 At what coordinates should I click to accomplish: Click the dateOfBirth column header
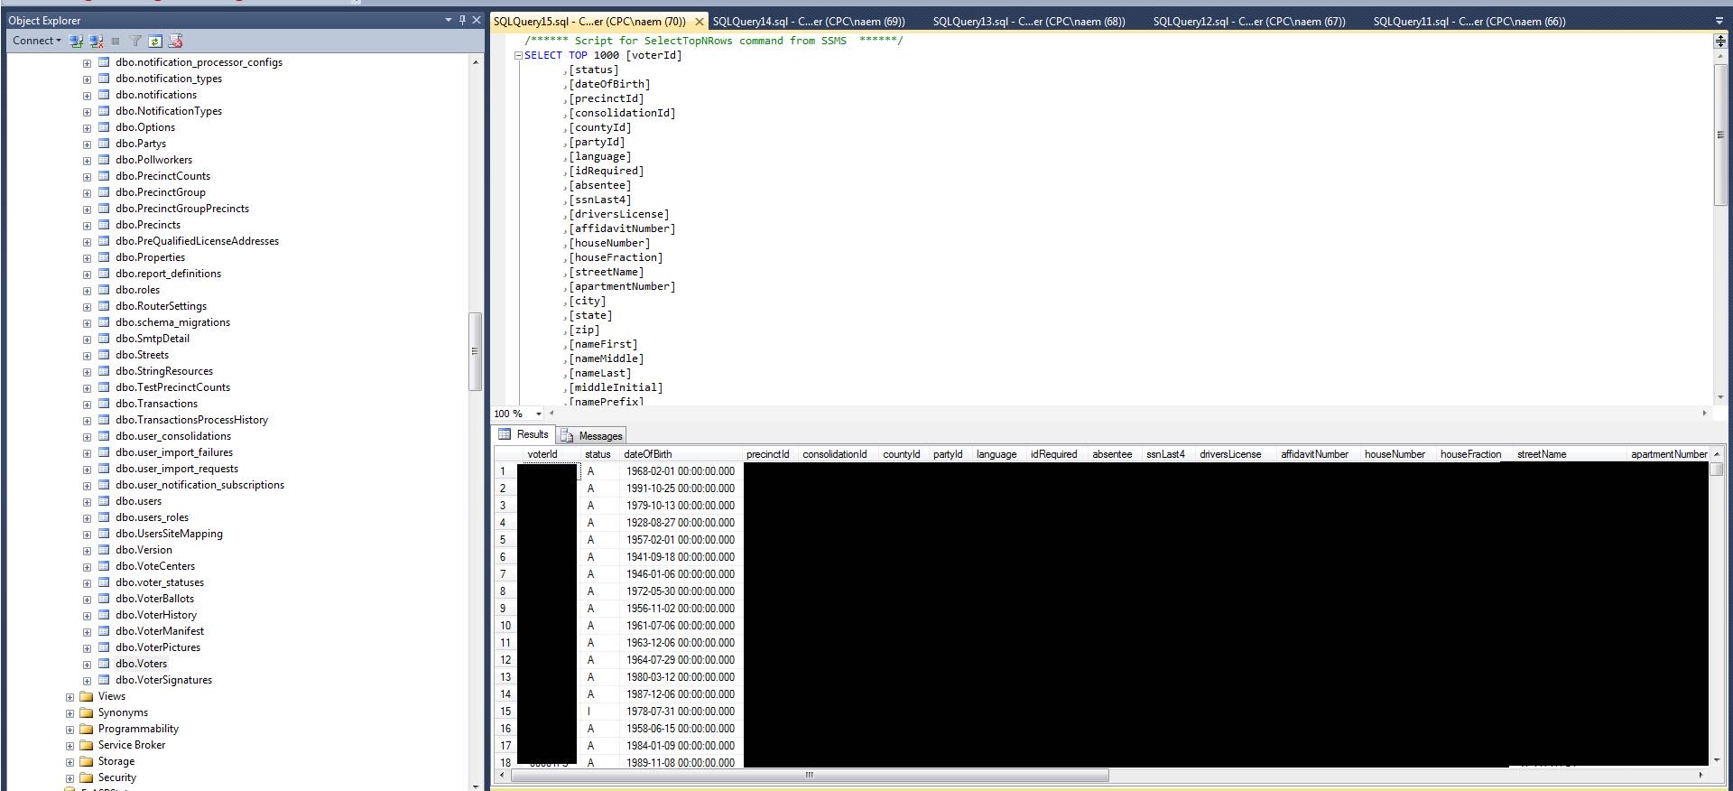click(x=681, y=454)
